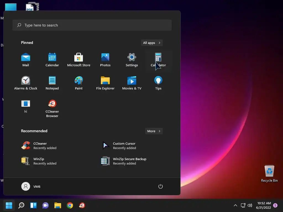
Task: Open Alarms & Clock
Action: (x=26, y=83)
